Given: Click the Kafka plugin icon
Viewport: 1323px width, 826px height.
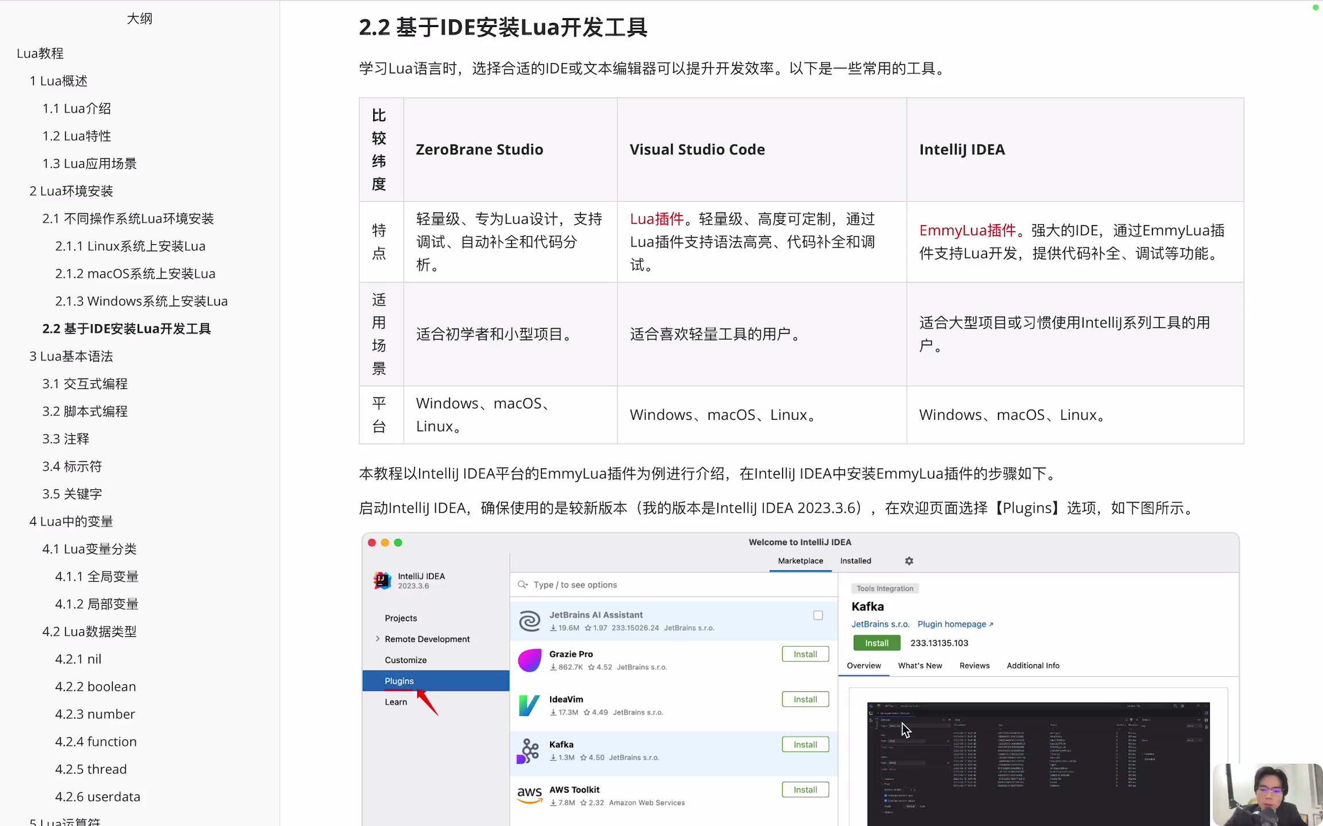Looking at the screenshot, I should [529, 750].
